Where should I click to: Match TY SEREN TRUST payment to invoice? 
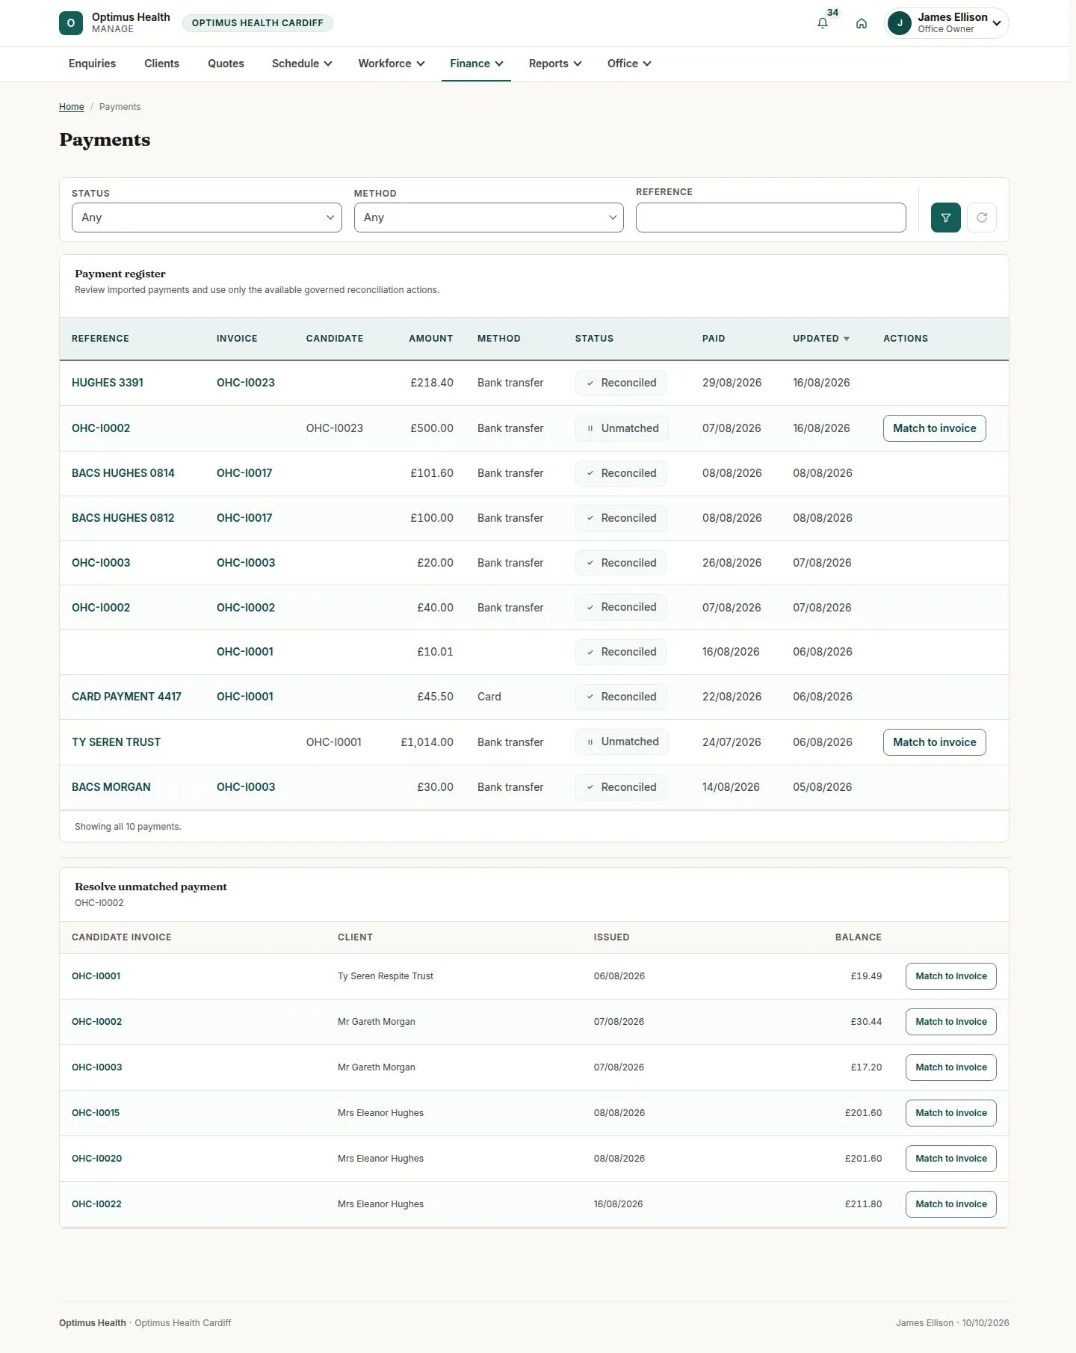[x=934, y=742]
